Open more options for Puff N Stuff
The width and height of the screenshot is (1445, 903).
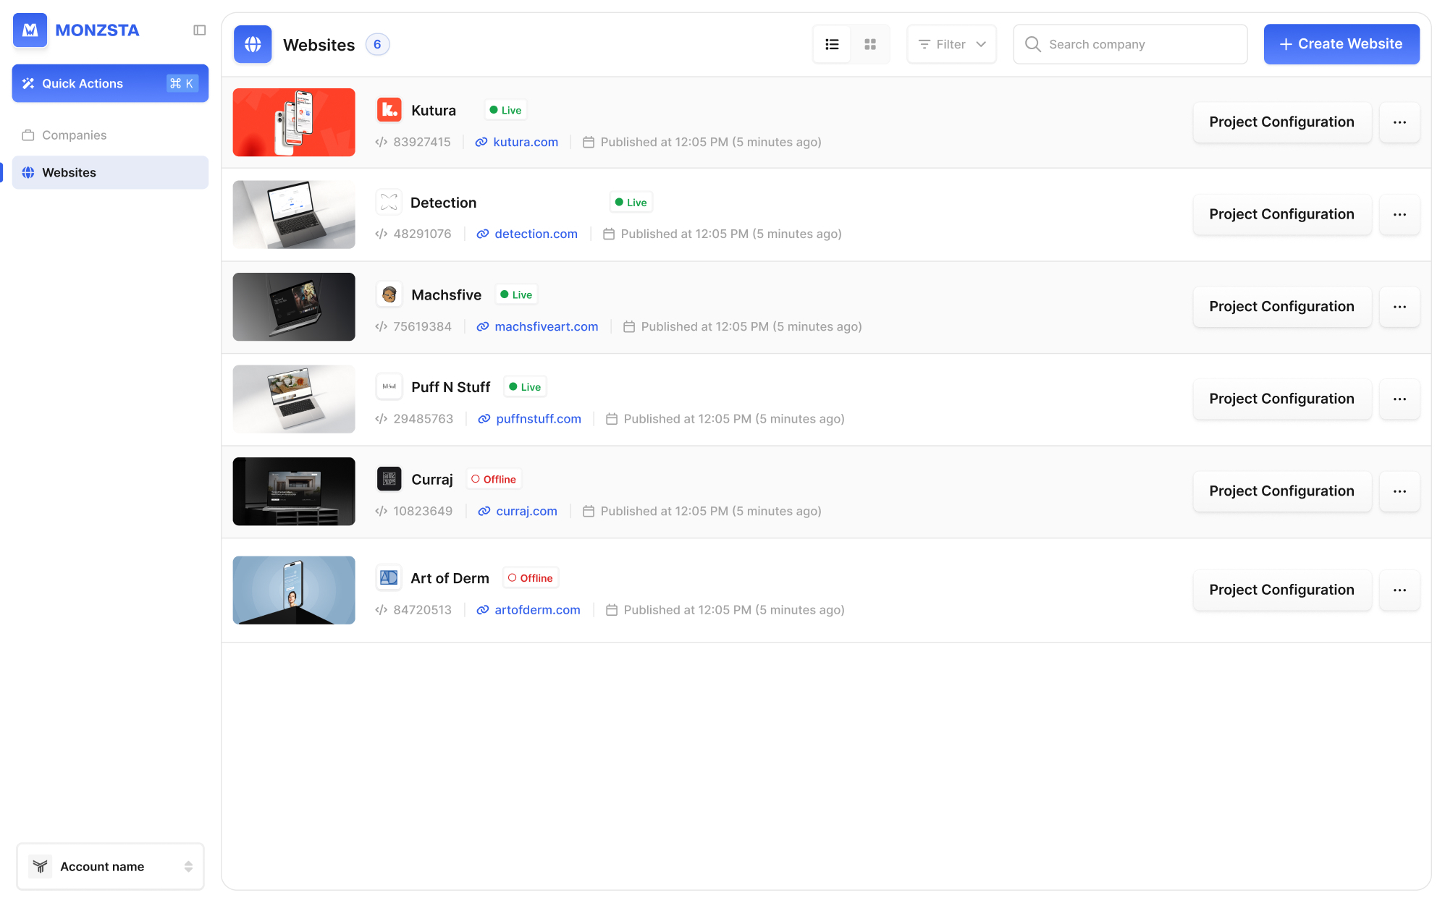1399,399
